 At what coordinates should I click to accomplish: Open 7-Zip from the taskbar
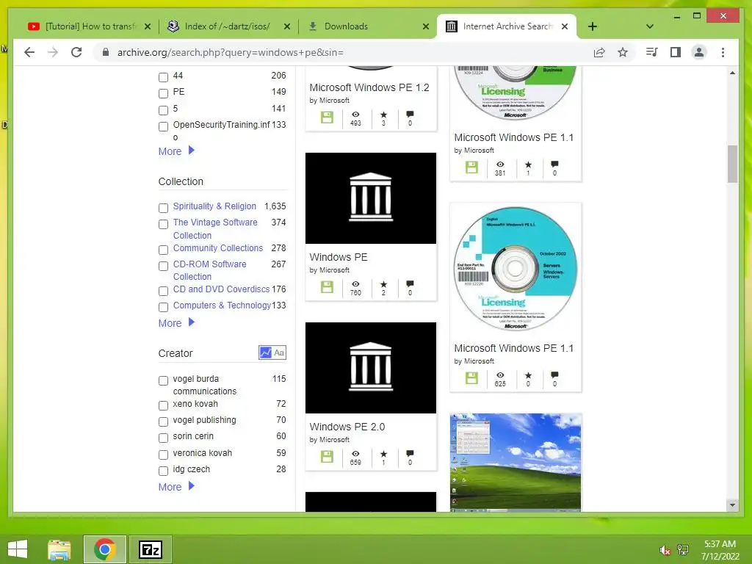tap(150, 549)
